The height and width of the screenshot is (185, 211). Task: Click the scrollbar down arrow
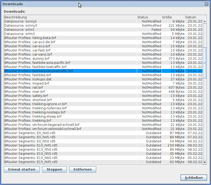(x=205, y=162)
